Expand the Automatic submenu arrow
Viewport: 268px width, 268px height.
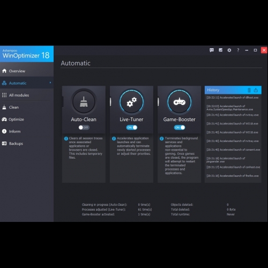(x=50, y=83)
